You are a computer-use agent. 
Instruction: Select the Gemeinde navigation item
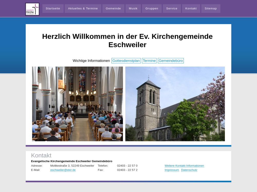point(113,8)
